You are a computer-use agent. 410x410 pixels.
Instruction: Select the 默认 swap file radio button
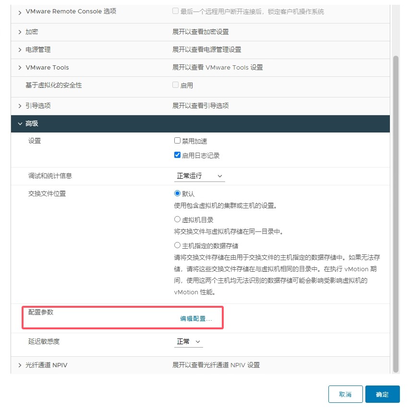point(177,193)
